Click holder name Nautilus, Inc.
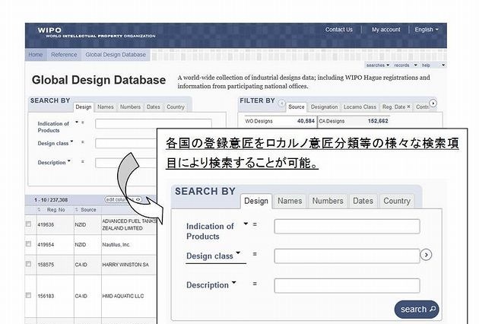This screenshot has width=479, height=324. (116, 245)
